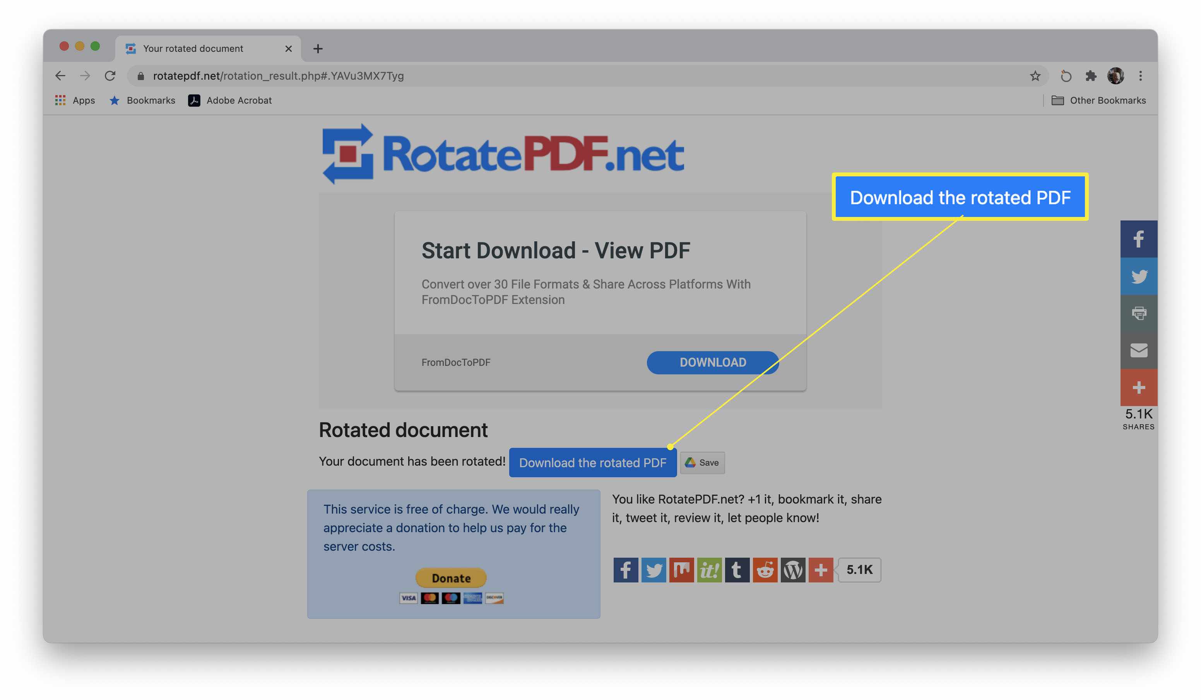The width and height of the screenshot is (1201, 700).
Task: Share on Twitter from the side share bar
Action: [1139, 276]
